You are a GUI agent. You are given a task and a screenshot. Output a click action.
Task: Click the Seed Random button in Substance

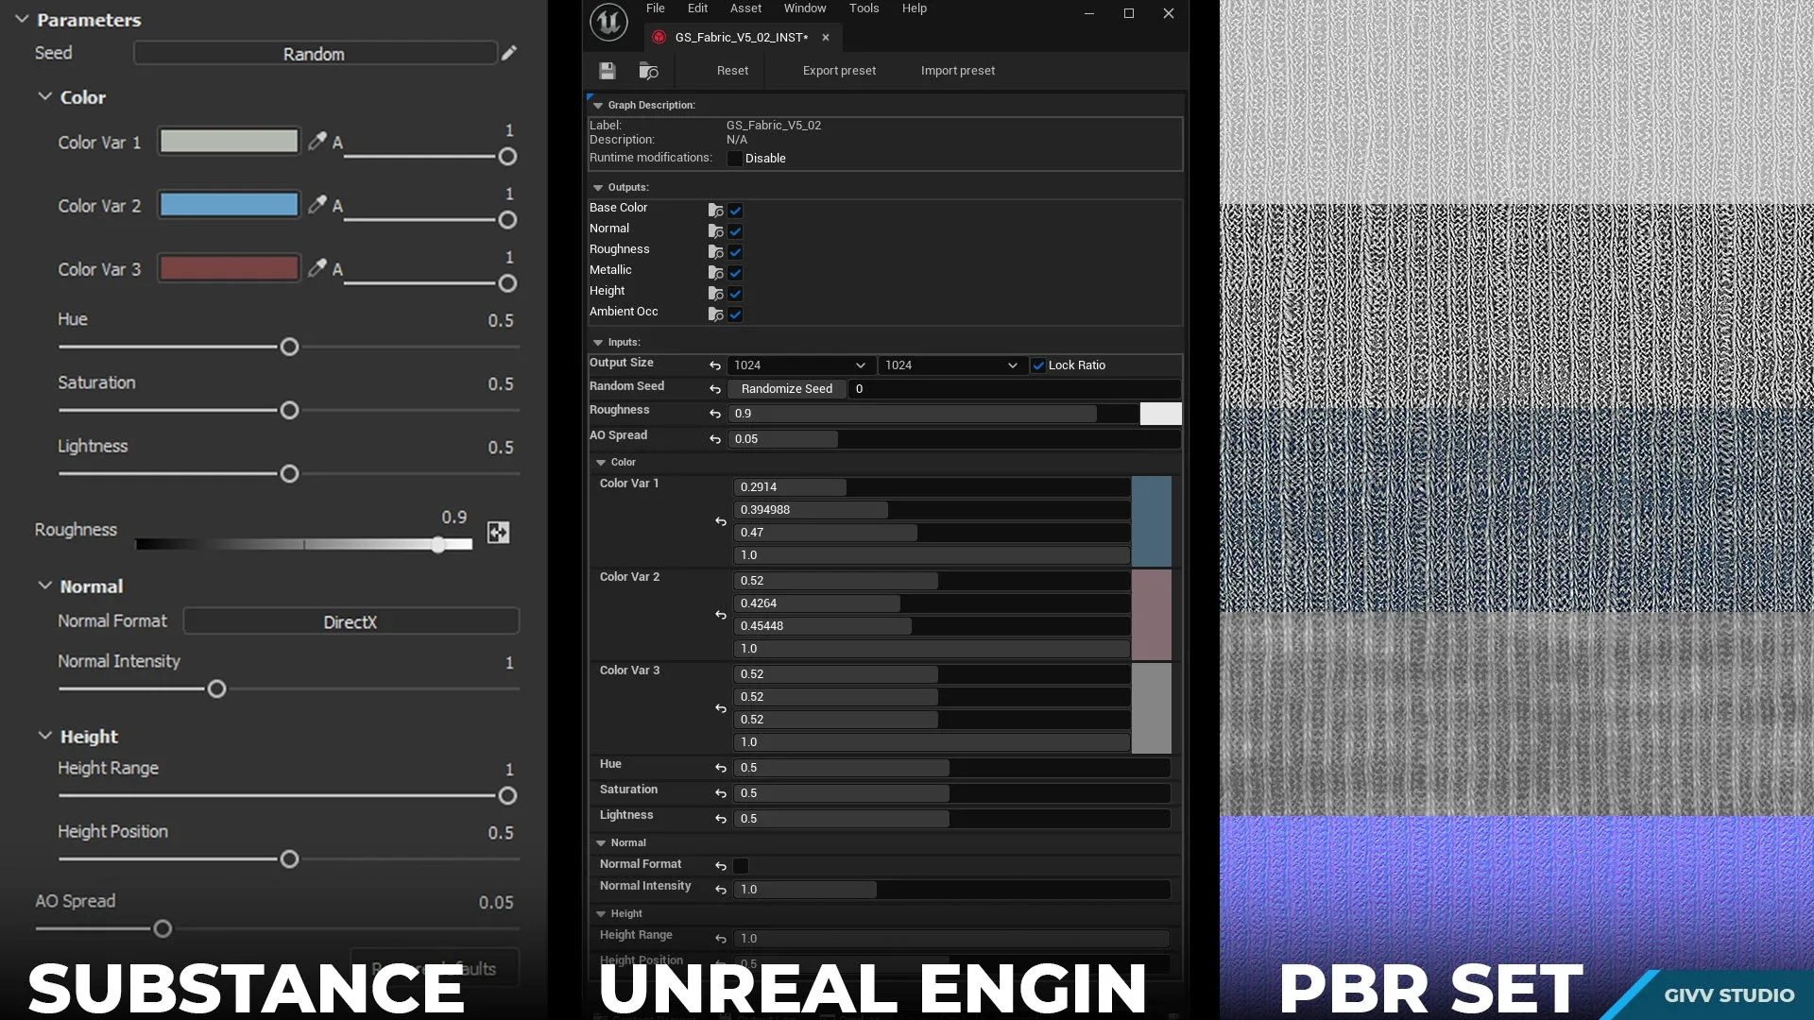315,54
